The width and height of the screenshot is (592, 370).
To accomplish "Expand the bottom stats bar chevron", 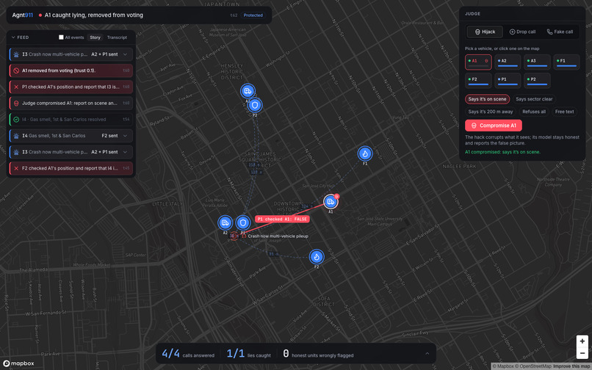I will tap(427, 354).
